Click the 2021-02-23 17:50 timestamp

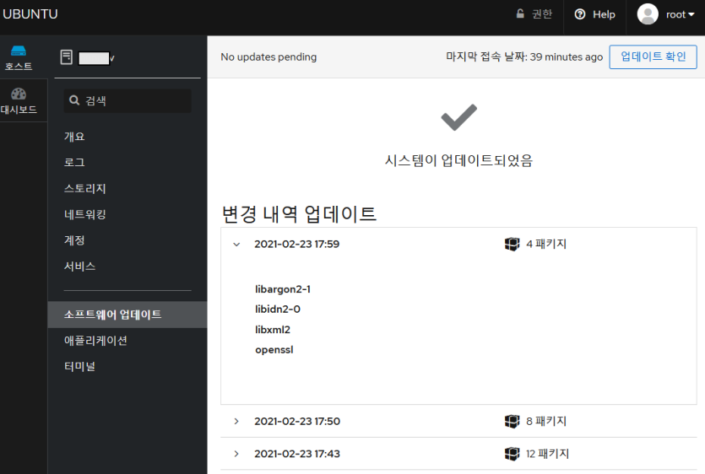pyautogui.click(x=297, y=421)
